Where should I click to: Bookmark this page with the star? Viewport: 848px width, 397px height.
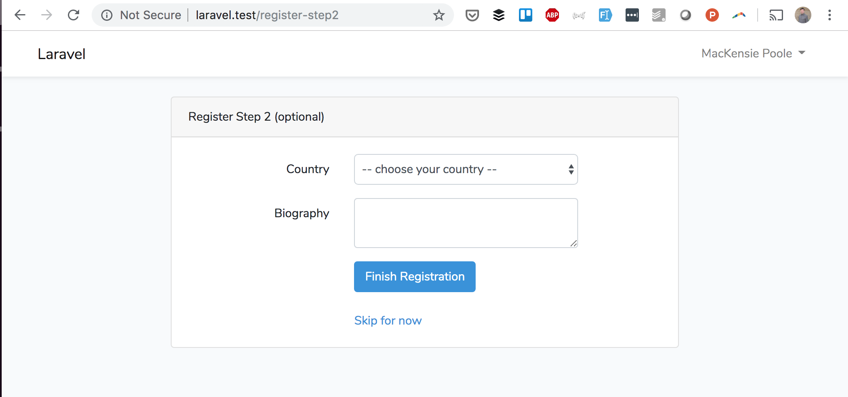tap(439, 15)
